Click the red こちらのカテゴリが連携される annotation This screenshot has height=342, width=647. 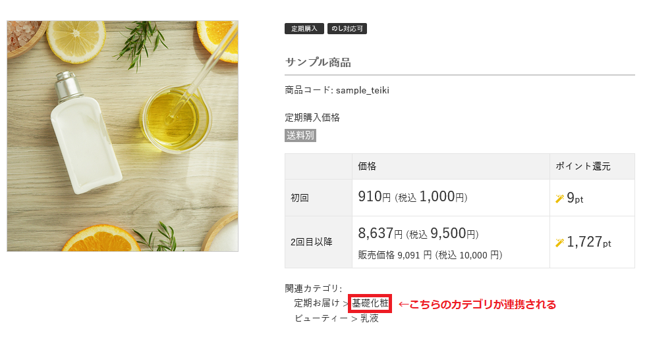point(478,305)
